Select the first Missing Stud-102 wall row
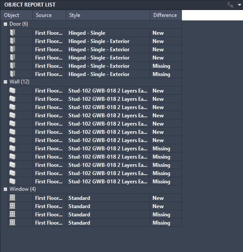 [95, 149]
